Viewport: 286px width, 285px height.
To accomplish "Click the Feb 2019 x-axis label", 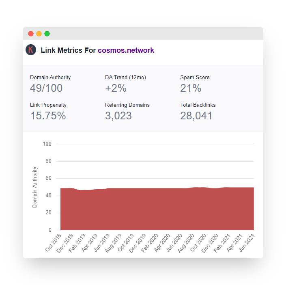I will click(x=77, y=243).
